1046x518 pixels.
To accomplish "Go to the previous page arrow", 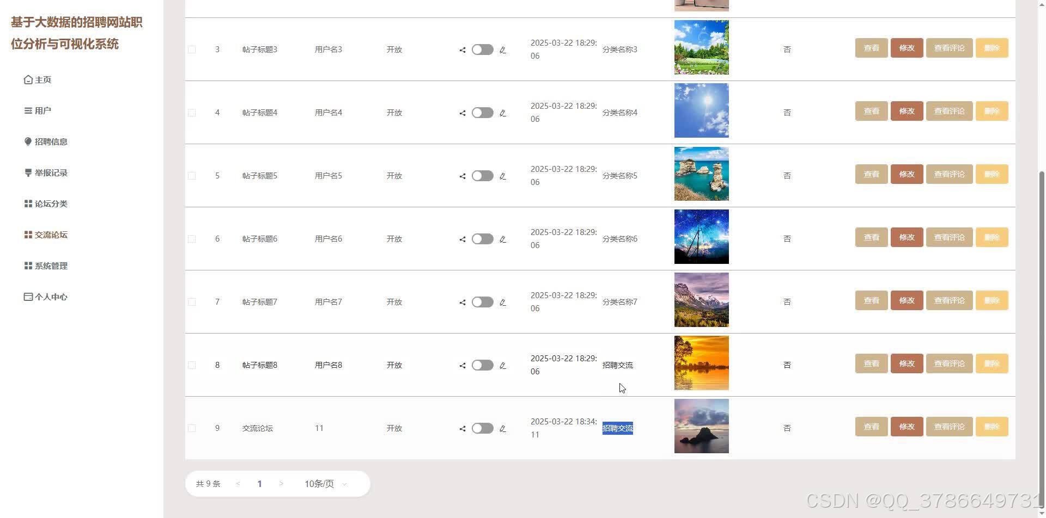I will pyautogui.click(x=238, y=484).
